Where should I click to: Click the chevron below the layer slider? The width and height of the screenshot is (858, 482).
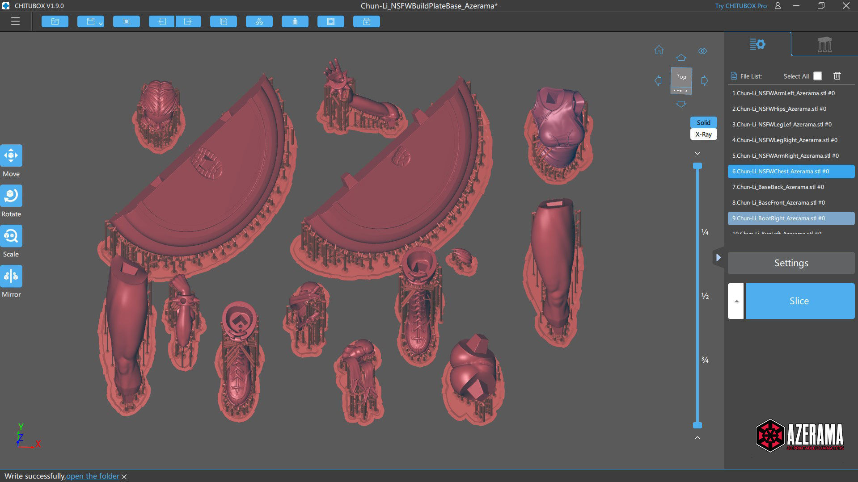click(x=697, y=438)
